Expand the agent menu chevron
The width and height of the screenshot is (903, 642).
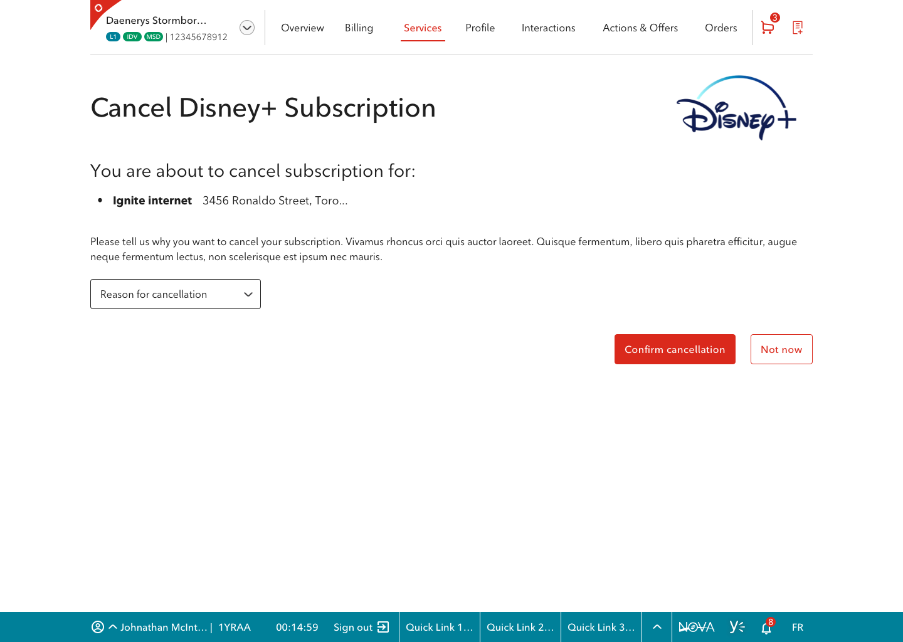pos(113,627)
